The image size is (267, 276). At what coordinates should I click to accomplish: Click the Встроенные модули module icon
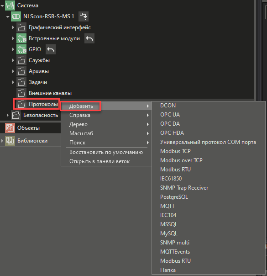pos(21,38)
